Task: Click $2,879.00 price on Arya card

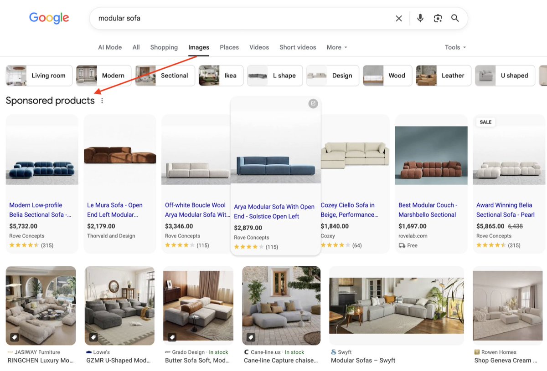Action: (248, 228)
